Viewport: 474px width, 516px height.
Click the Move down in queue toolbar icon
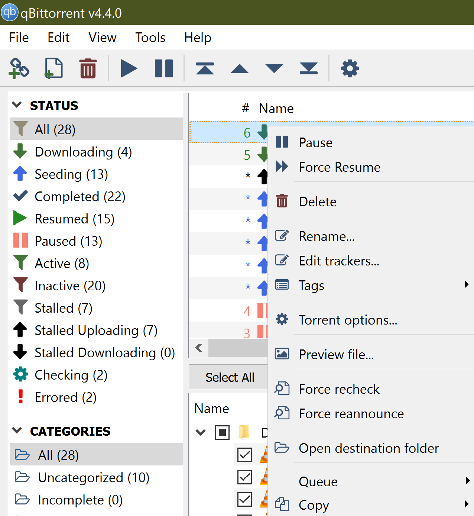point(274,69)
